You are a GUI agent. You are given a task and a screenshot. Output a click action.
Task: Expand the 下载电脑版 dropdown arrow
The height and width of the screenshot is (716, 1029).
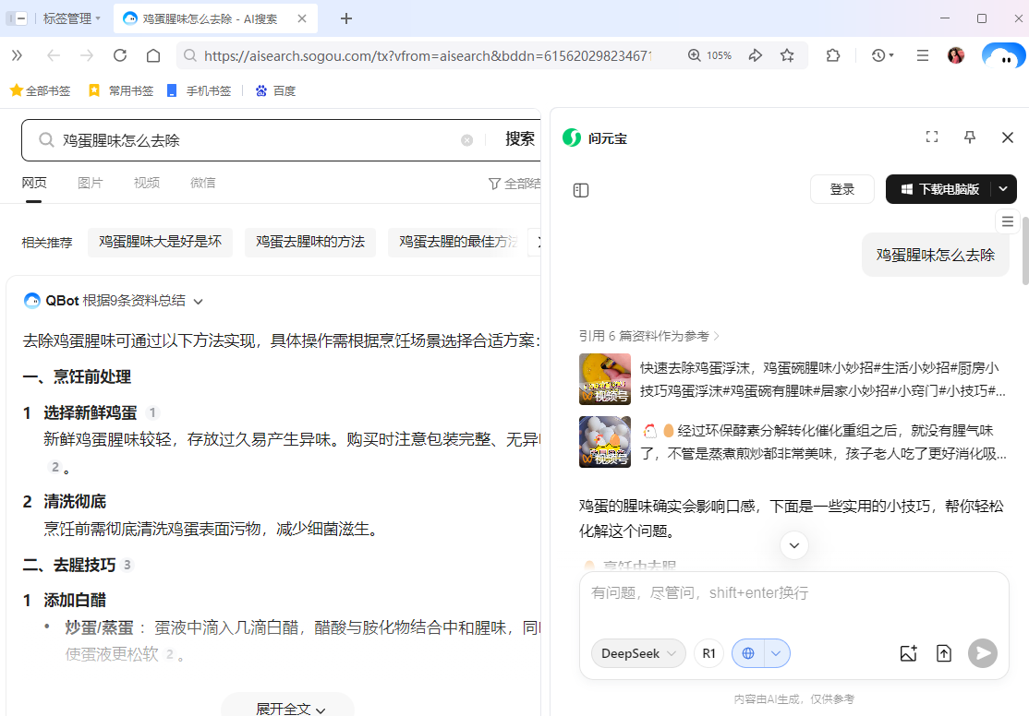1002,188
